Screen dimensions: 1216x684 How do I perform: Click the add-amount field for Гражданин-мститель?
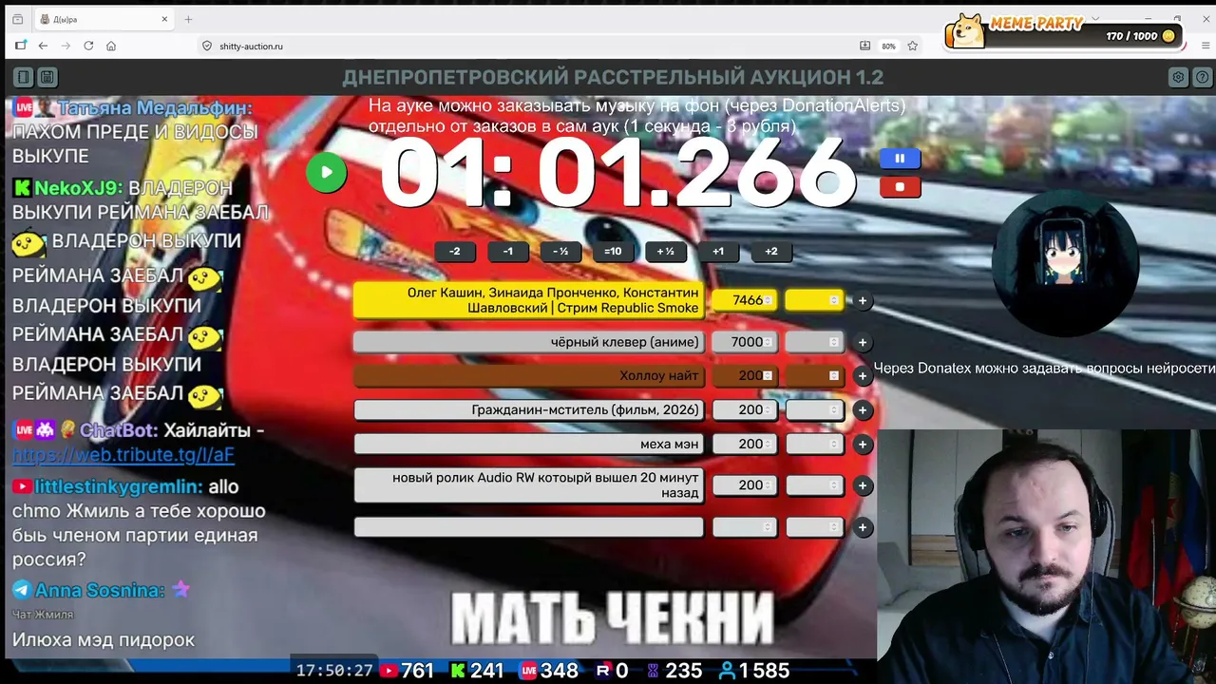[x=815, y=410]
